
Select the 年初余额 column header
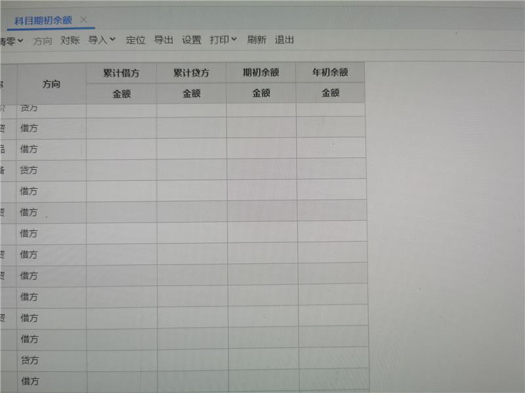(330, 73)
